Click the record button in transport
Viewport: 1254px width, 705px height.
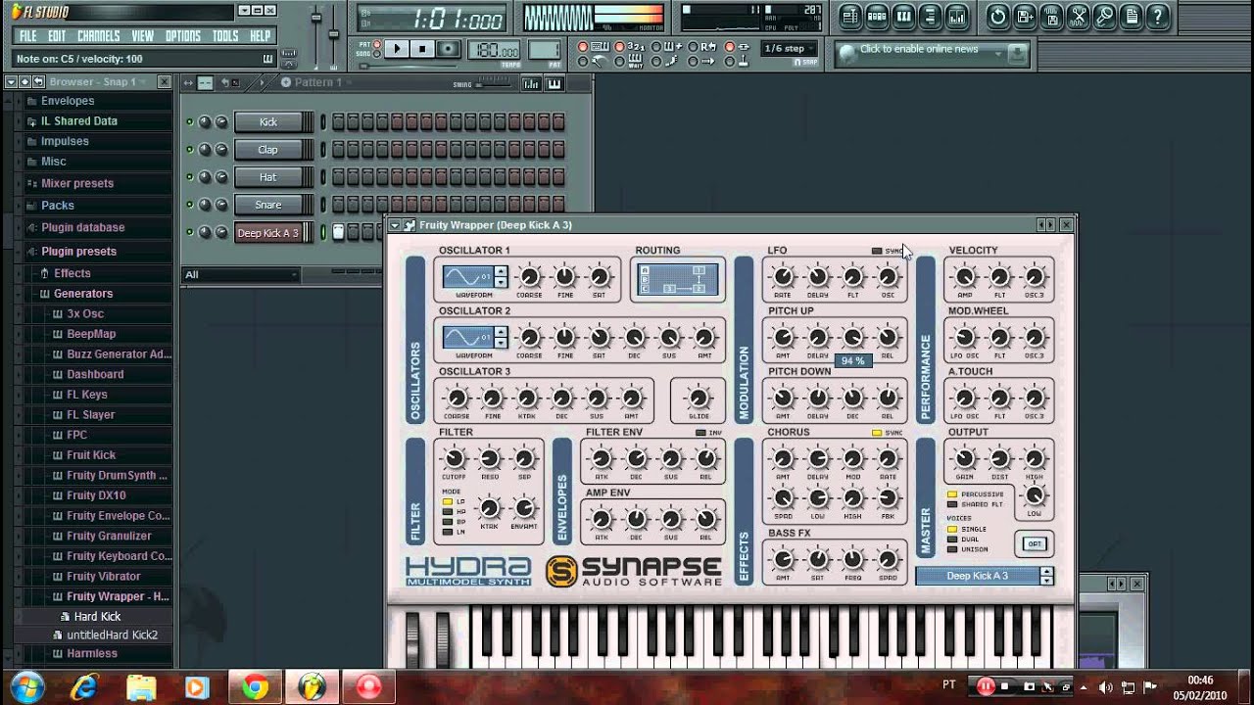click(449, 48)
